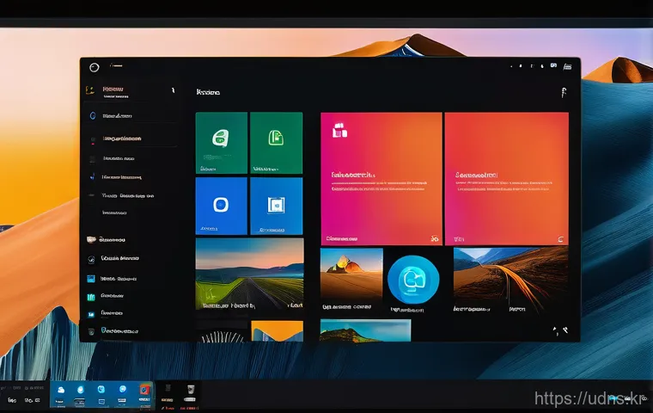The image size is (653, 413).
Task: Click the arrow icons at window's bottom-right corner
Action: [560, 330]
